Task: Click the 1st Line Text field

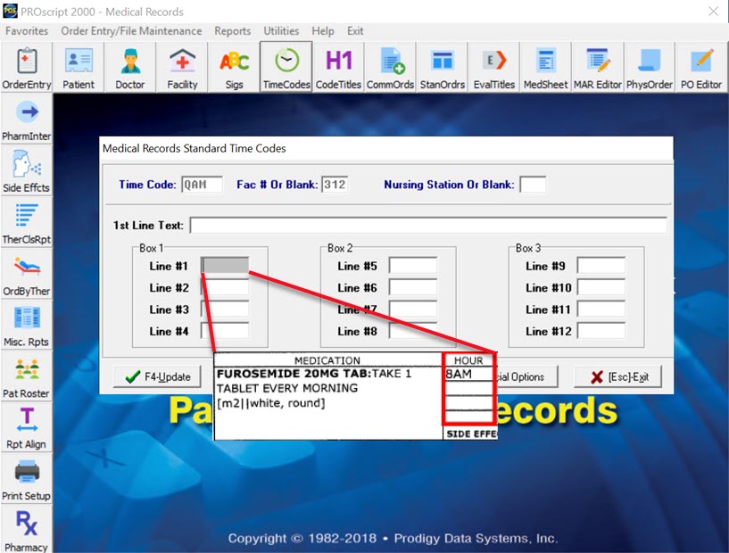Action: (x=427, y=225)
